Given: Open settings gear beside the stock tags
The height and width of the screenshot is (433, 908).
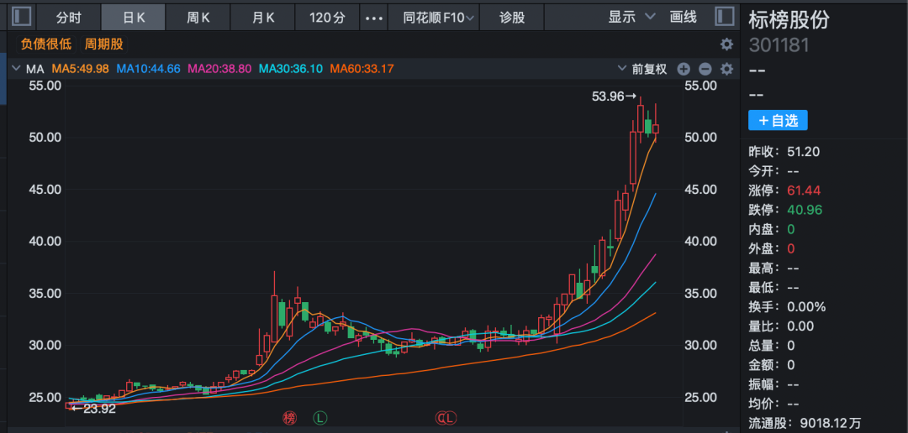Looking at the screenshot, I should (726, 44).
